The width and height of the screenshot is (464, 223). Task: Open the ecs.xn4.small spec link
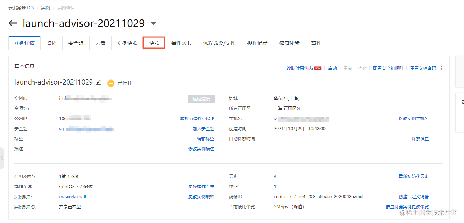click(72, 197)
